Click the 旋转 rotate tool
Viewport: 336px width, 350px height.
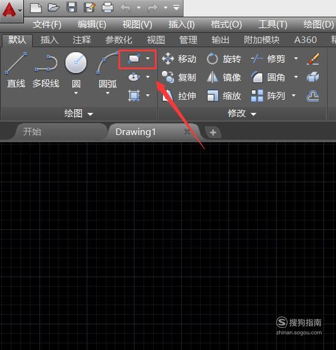click(x=224, y=59)
